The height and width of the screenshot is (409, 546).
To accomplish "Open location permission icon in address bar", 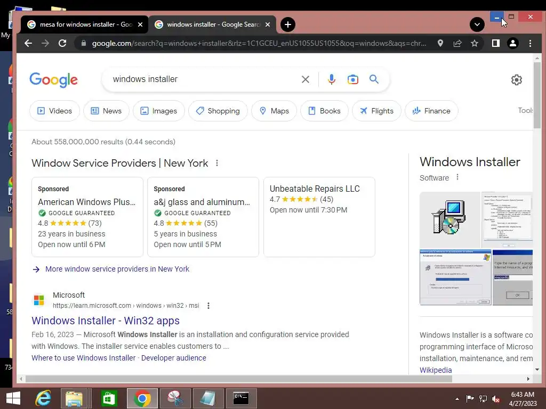I will pyautogui.click(x=440, y=43).
